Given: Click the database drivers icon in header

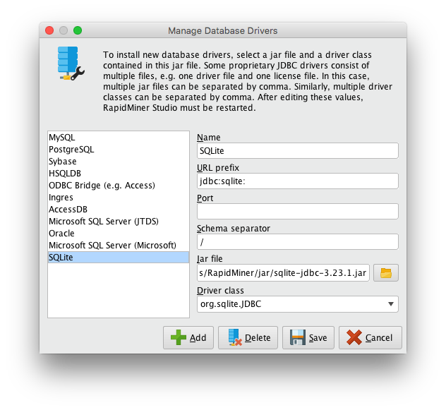Looking at the screenshot, I should point(71,64).
